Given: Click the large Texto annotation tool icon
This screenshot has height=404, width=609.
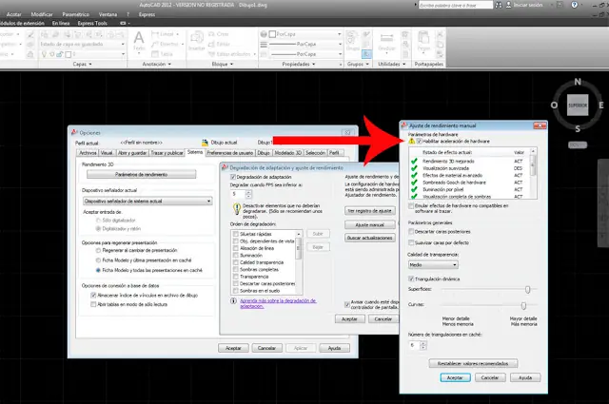Looking at the screenshot, I should (139, 38).
